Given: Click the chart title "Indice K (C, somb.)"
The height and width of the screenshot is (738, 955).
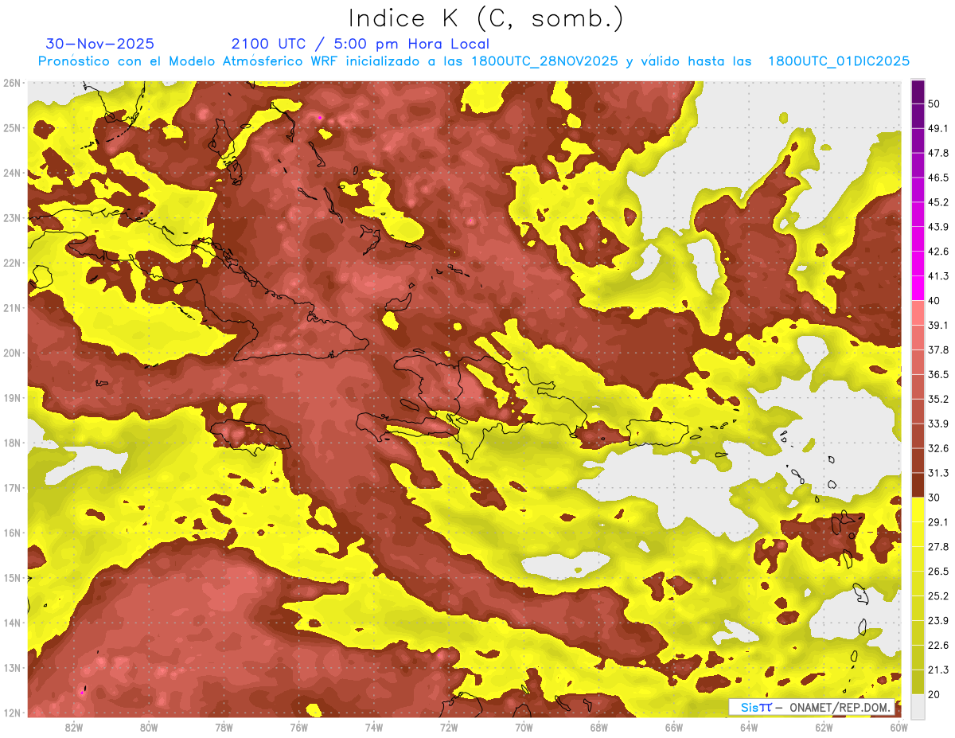Looking at the screenshot, I should (x=485, y=18).
